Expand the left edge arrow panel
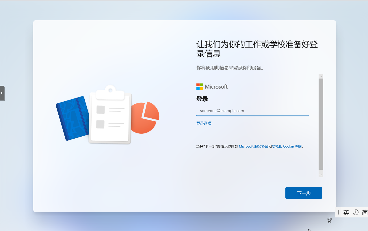Image resolution: width=368 pixels, height=231 pixels. 2,93
